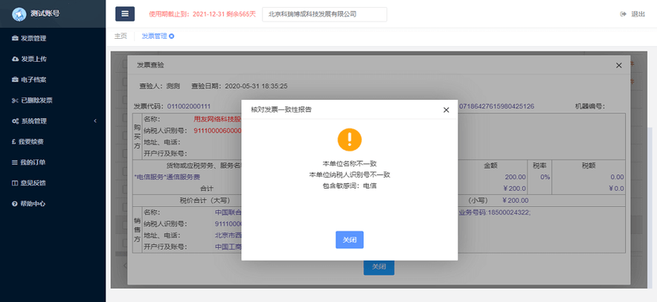
Task: Open 帮助中心 in the sidebar
Action: click(x=29, y=204)
